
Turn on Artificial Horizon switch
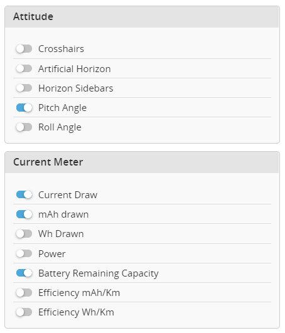[x=24, y=68]
